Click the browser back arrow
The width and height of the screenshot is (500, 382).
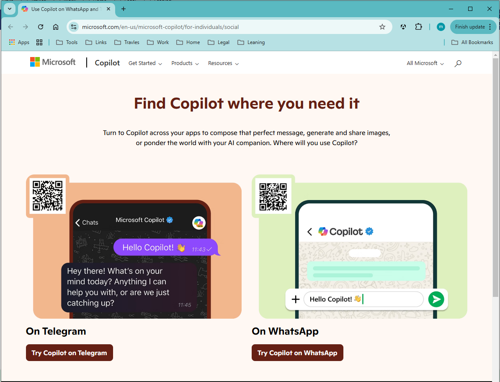10,27
